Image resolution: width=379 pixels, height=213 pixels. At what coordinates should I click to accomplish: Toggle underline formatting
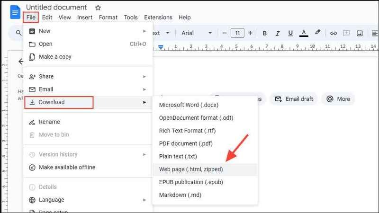coord(290,33)
